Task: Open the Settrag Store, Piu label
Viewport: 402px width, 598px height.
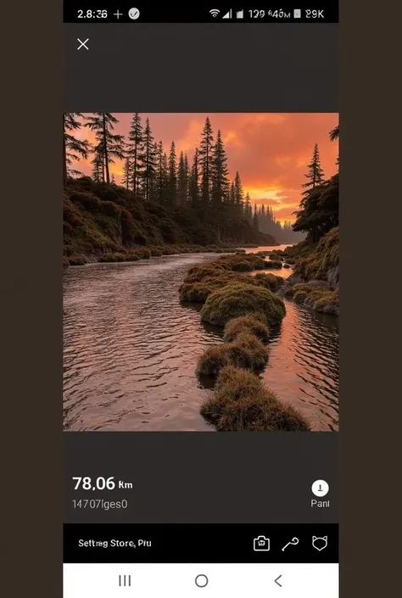Action: pyautogui.click(x=114, y=543)
